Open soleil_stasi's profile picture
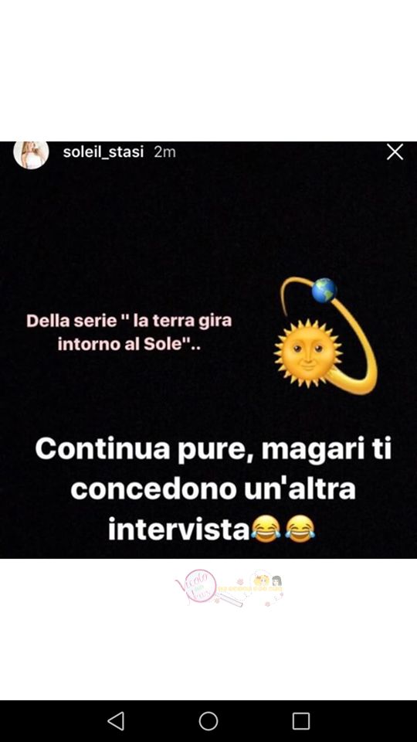Viewport: 417px width, 742px height. [31, 155]
